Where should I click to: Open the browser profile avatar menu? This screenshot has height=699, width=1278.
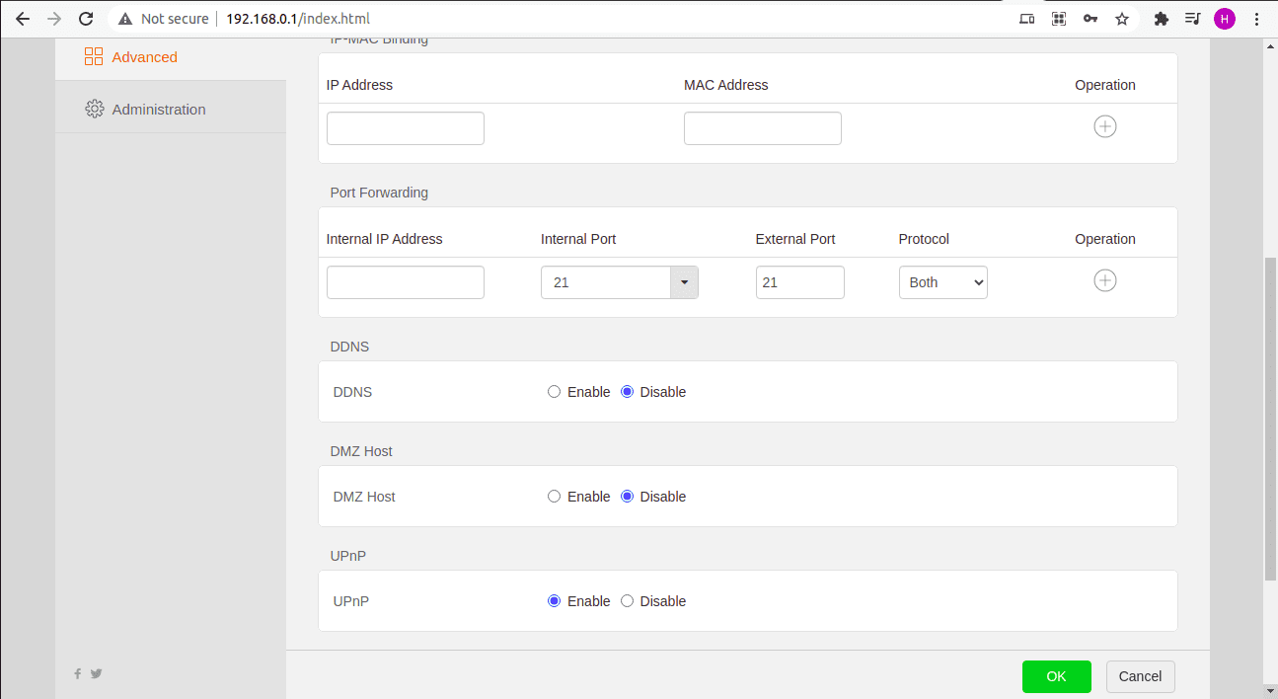click(1224, 18)
